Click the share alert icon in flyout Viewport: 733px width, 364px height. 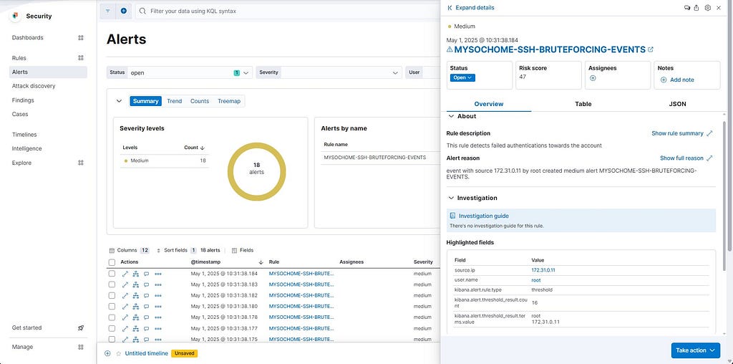click(x=696, y=7)
